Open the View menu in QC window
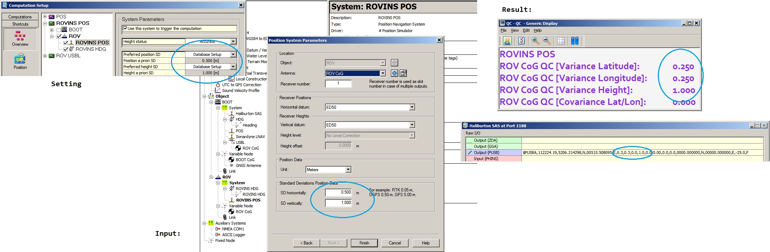The image size is (770, 252). pyautogui.click(x=515, y=30)
